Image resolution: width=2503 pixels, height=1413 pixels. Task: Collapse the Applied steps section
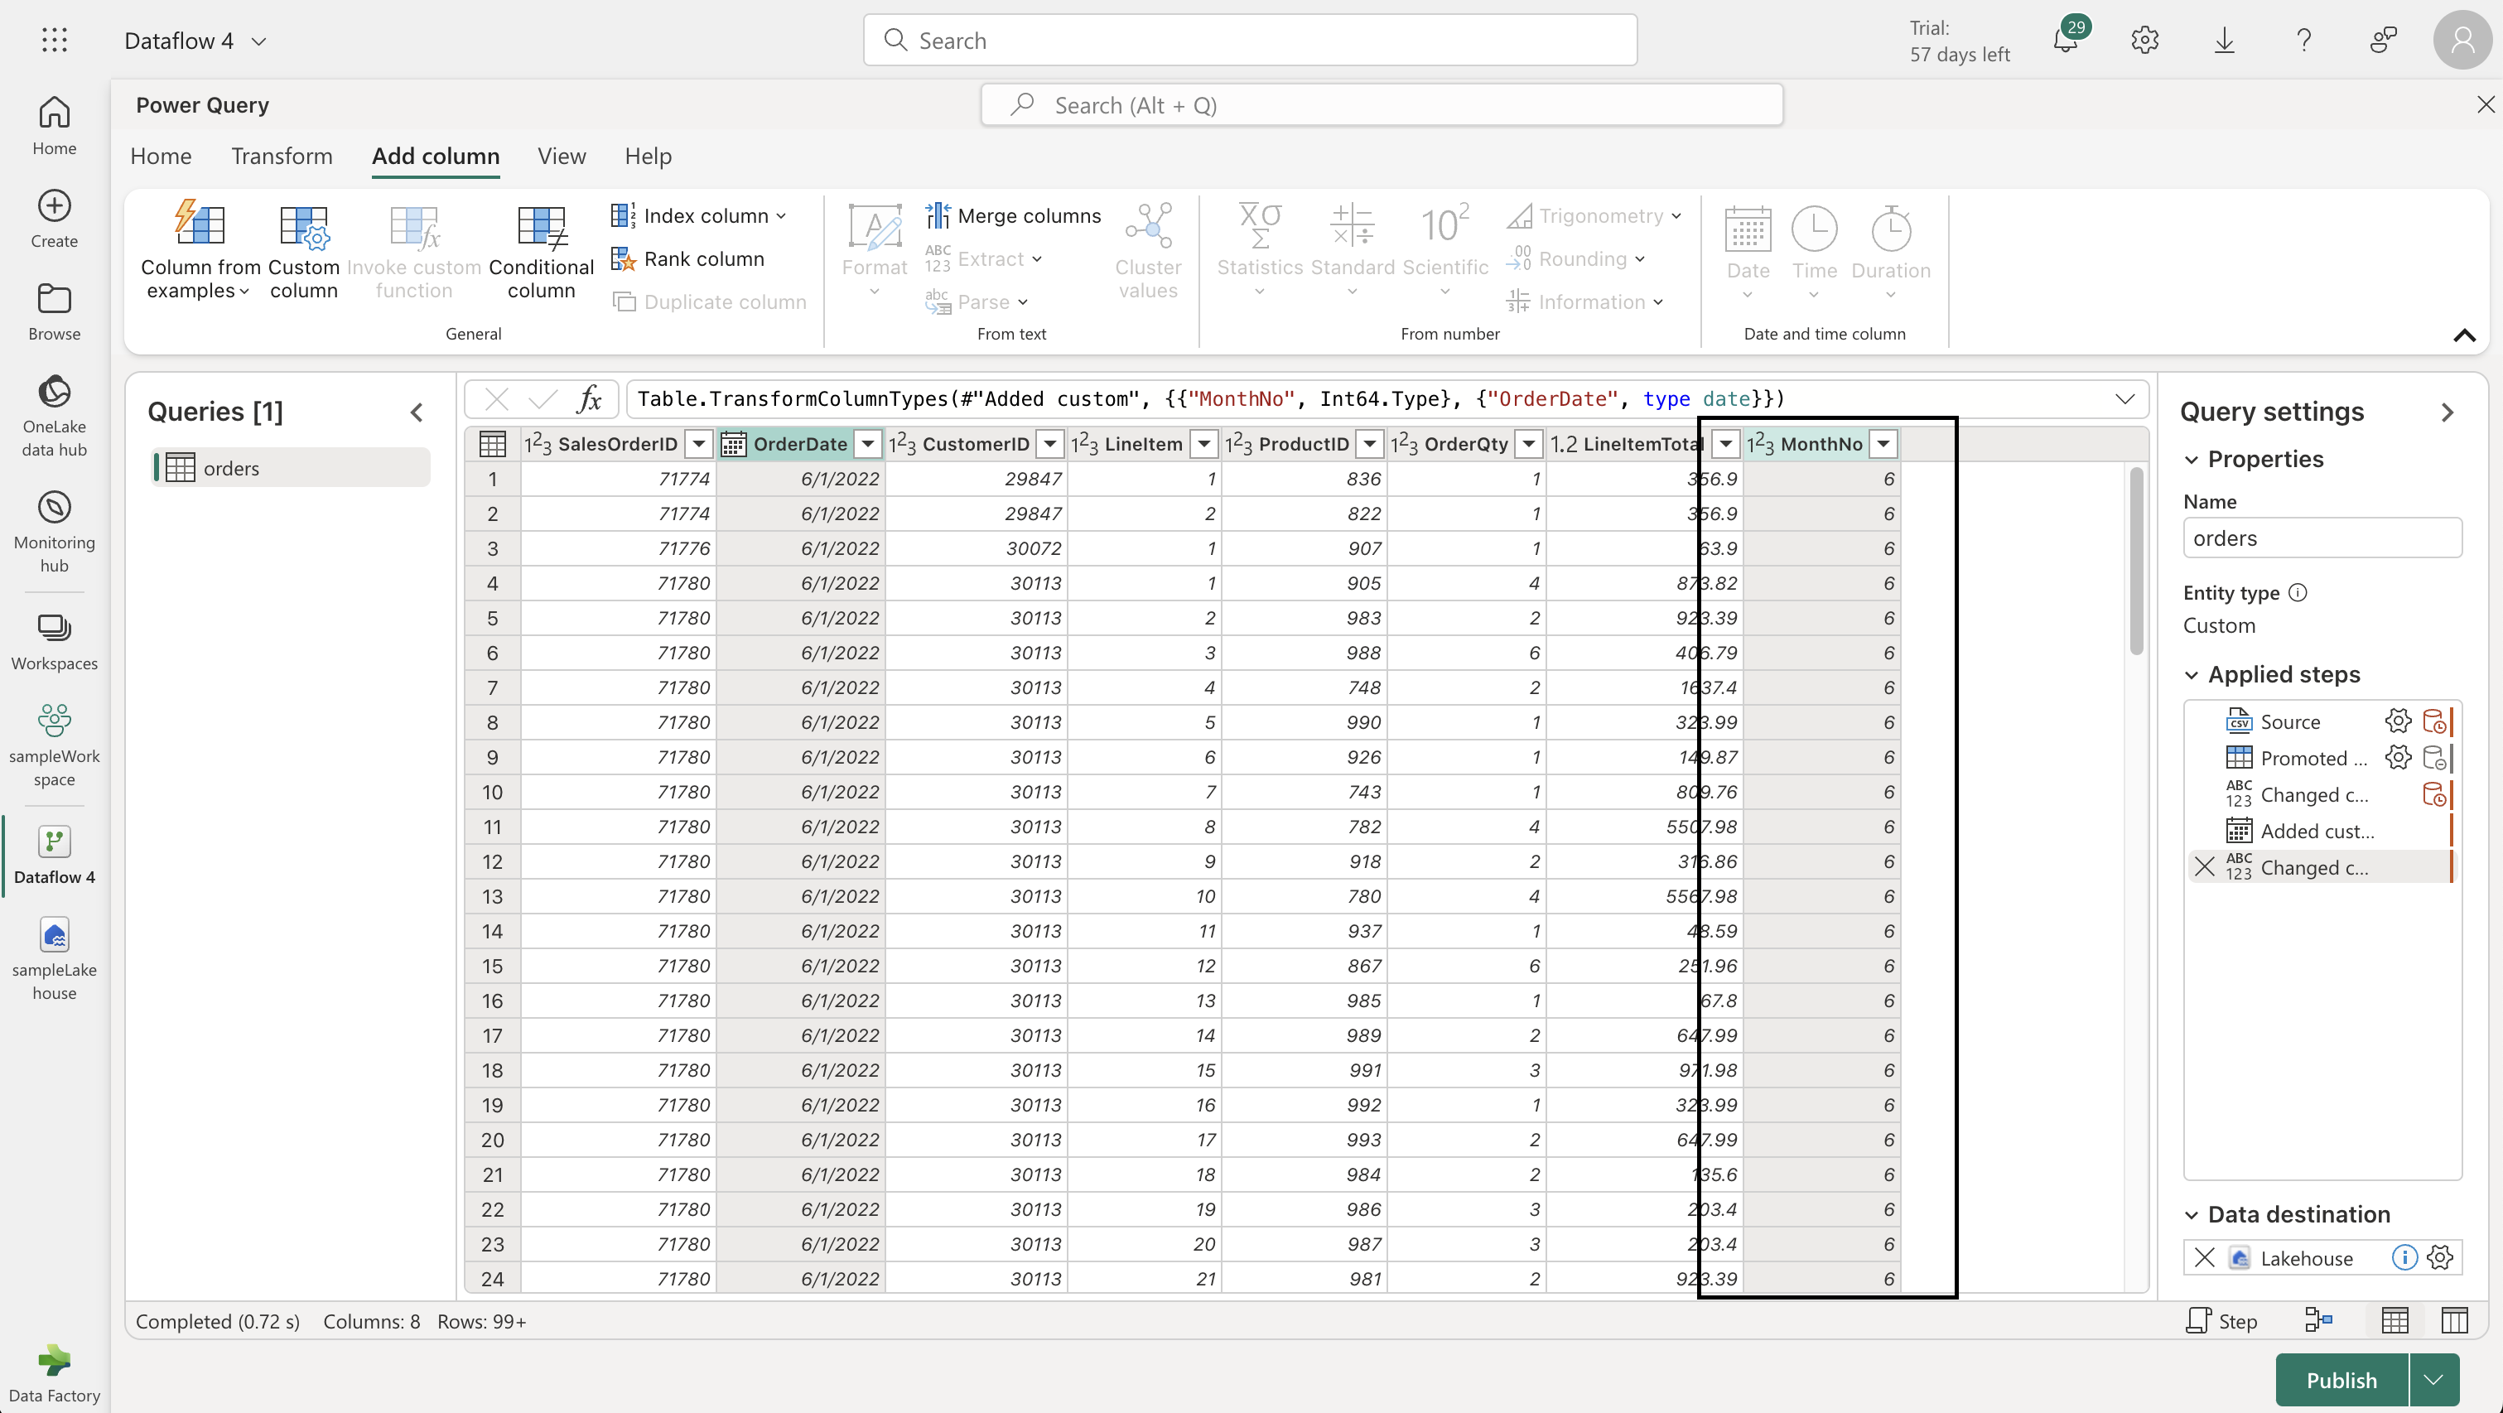click(2192, 674)
